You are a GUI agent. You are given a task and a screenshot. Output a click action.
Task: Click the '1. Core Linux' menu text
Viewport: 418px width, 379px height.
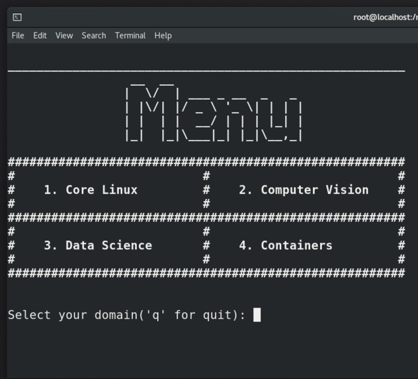(x=91, y=190)
